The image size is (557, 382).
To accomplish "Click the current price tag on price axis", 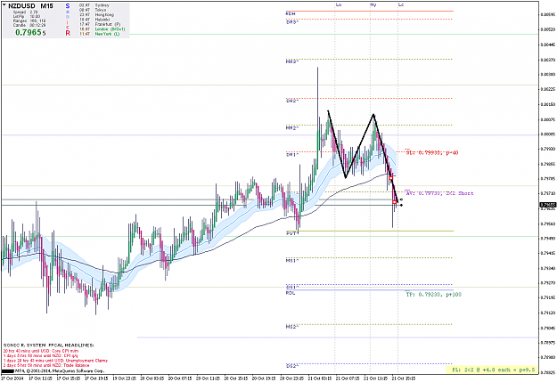I will point(548,205).
